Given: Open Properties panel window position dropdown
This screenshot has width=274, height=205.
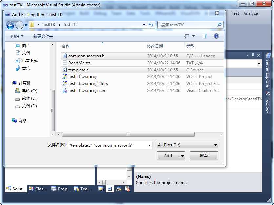Looking at the screenshot, I should [x=247, y=55].
